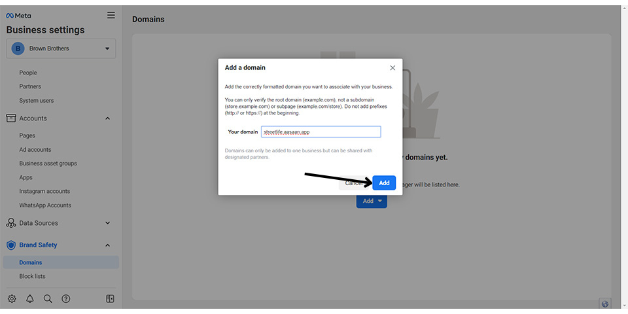Click the Your domain input field
Image resolution: width=628 pixels, height=314 pixels.
[321, 131]
